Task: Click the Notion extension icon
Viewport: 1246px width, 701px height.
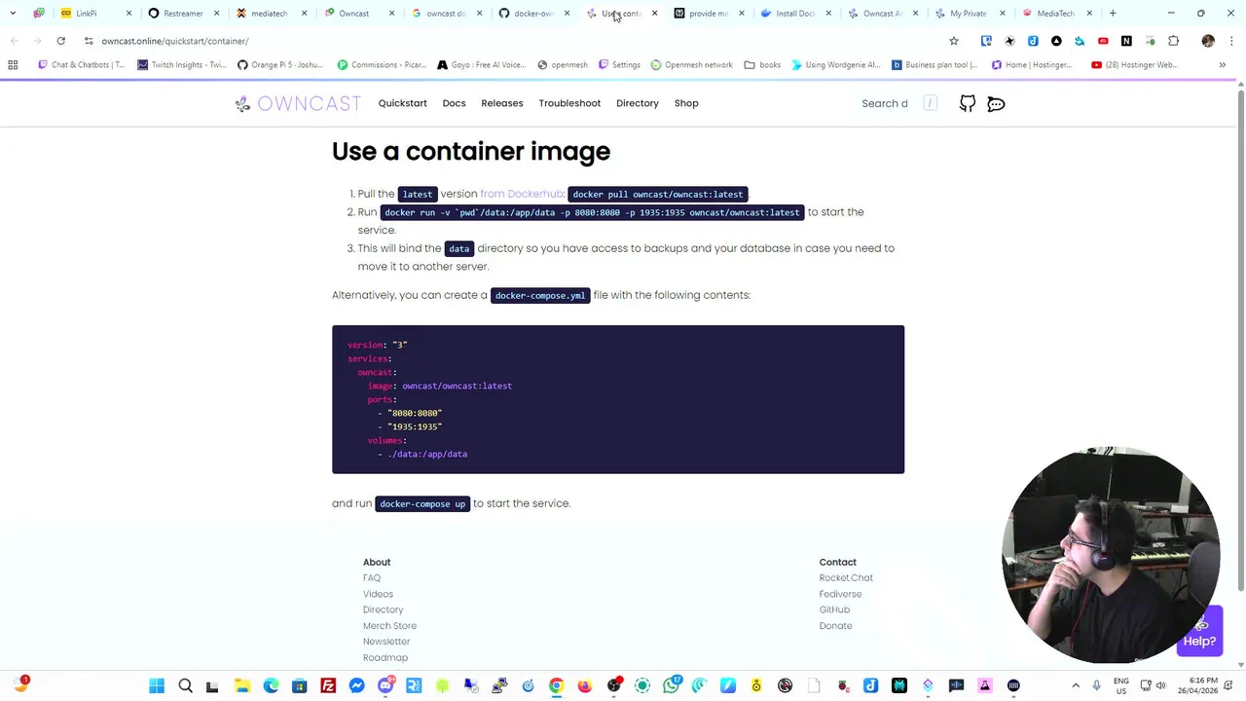Action: pyautogui.click(x=1126, y=41)
